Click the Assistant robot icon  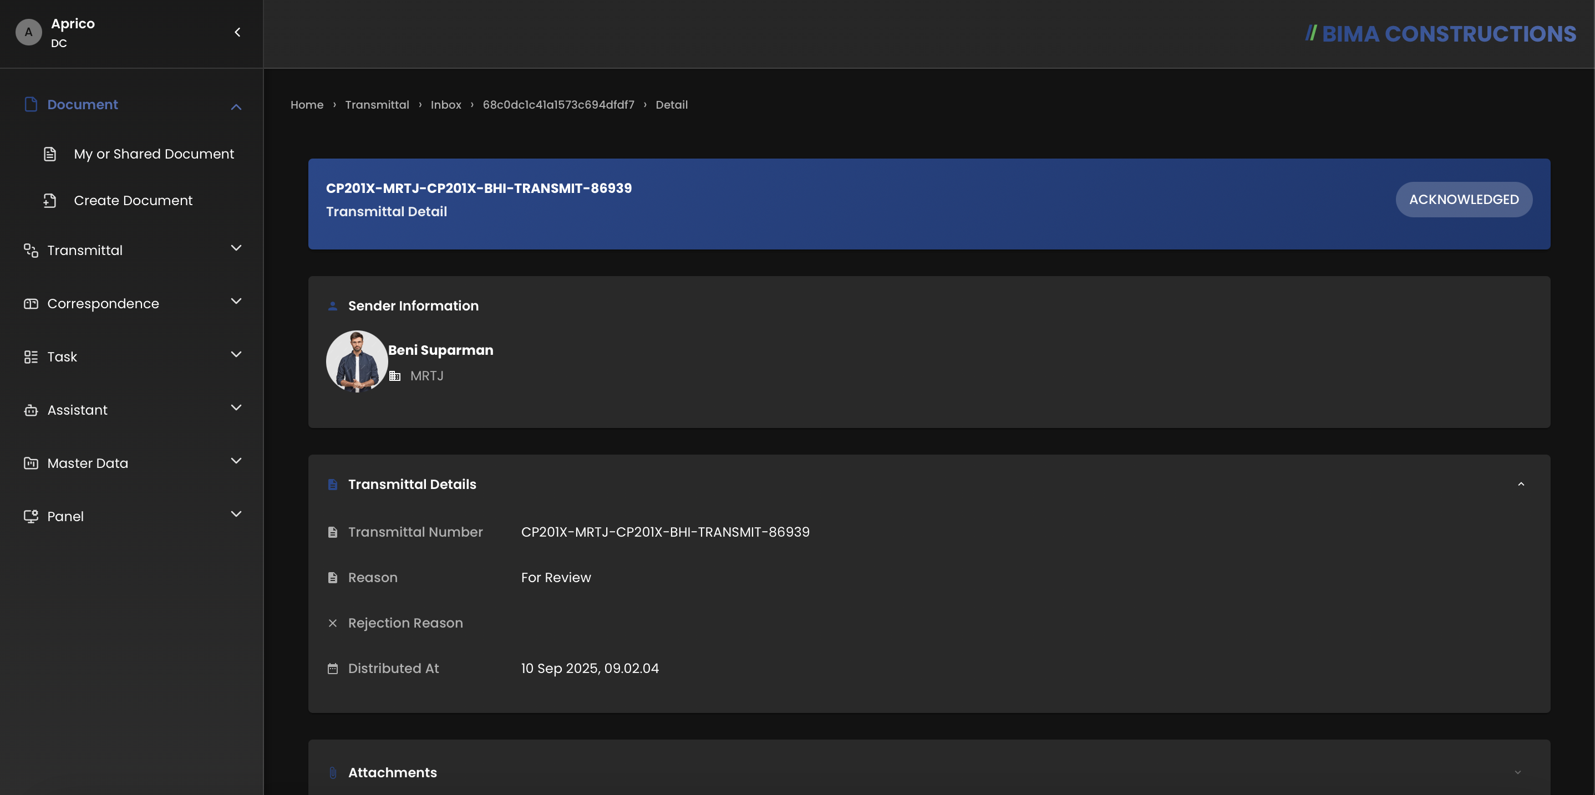tap(31, 410)
